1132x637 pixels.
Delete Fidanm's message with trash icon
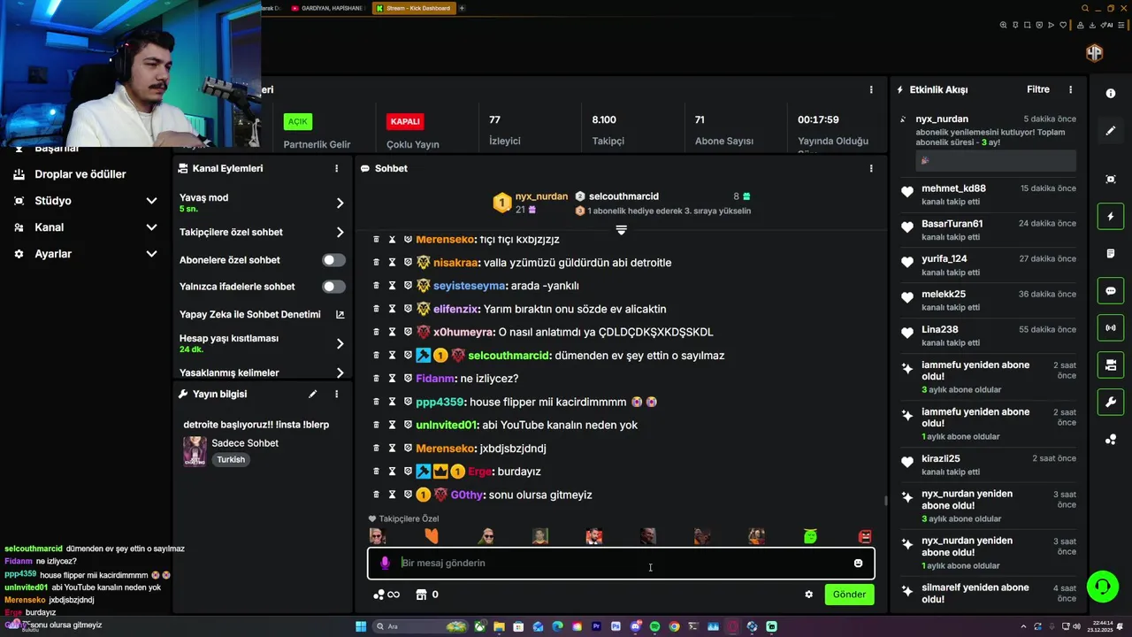376,379
